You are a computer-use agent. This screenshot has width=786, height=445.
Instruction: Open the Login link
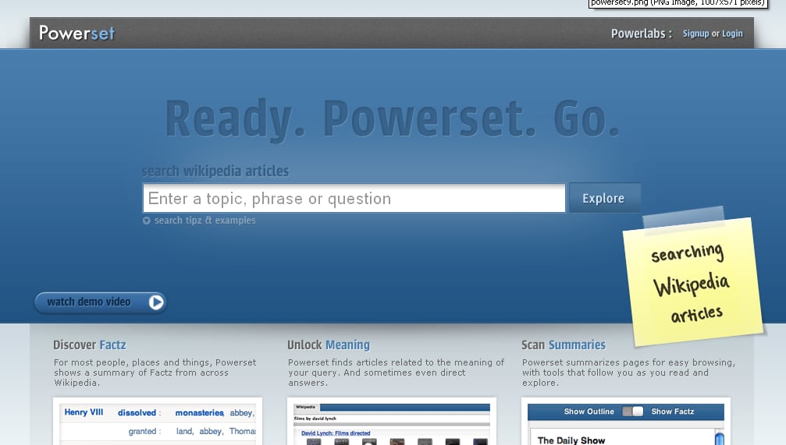pyautogui.click(x=732, y=34)
